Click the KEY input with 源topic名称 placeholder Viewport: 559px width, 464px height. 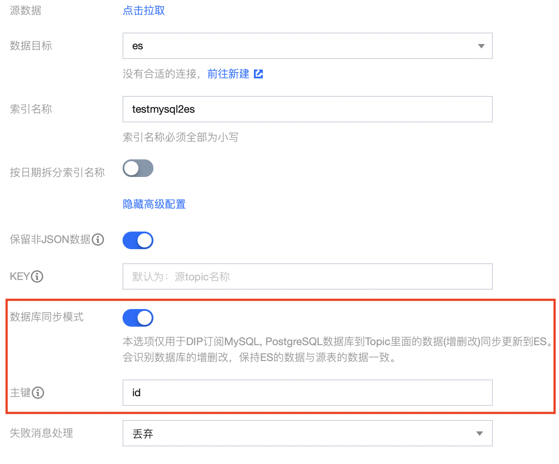(307, 276)
